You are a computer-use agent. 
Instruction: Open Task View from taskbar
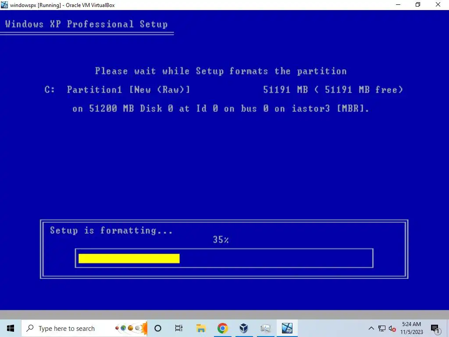179,328
